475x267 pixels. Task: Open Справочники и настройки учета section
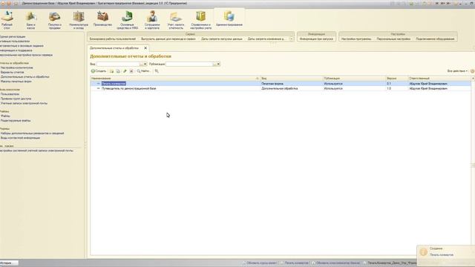pyautogui.click(x=200, y=20)
